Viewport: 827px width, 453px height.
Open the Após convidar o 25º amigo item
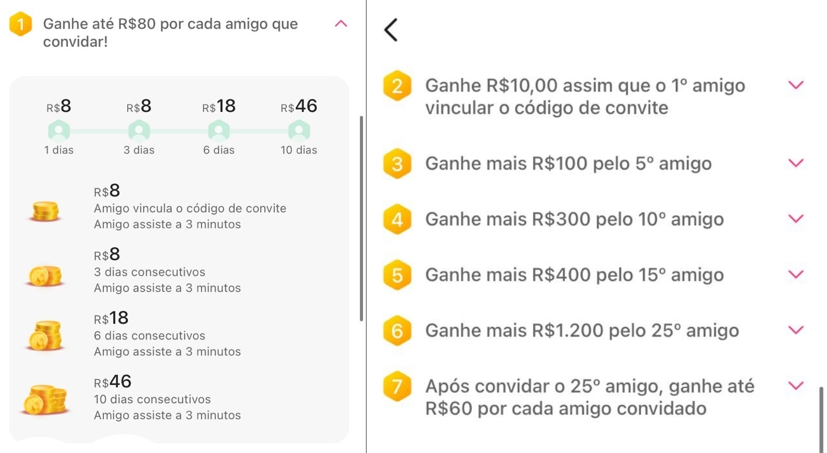(x=590, y=398)
